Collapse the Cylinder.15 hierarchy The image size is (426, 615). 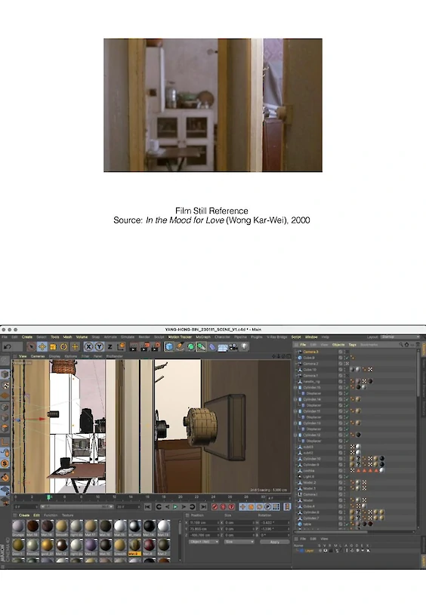[x=295, y=388]
